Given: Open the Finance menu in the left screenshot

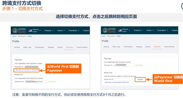Looking at the screenshot, I should coord(86,30).
